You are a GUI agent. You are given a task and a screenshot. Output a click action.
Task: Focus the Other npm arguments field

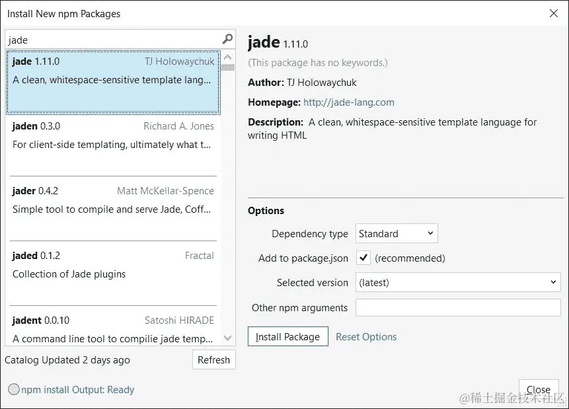457,307
